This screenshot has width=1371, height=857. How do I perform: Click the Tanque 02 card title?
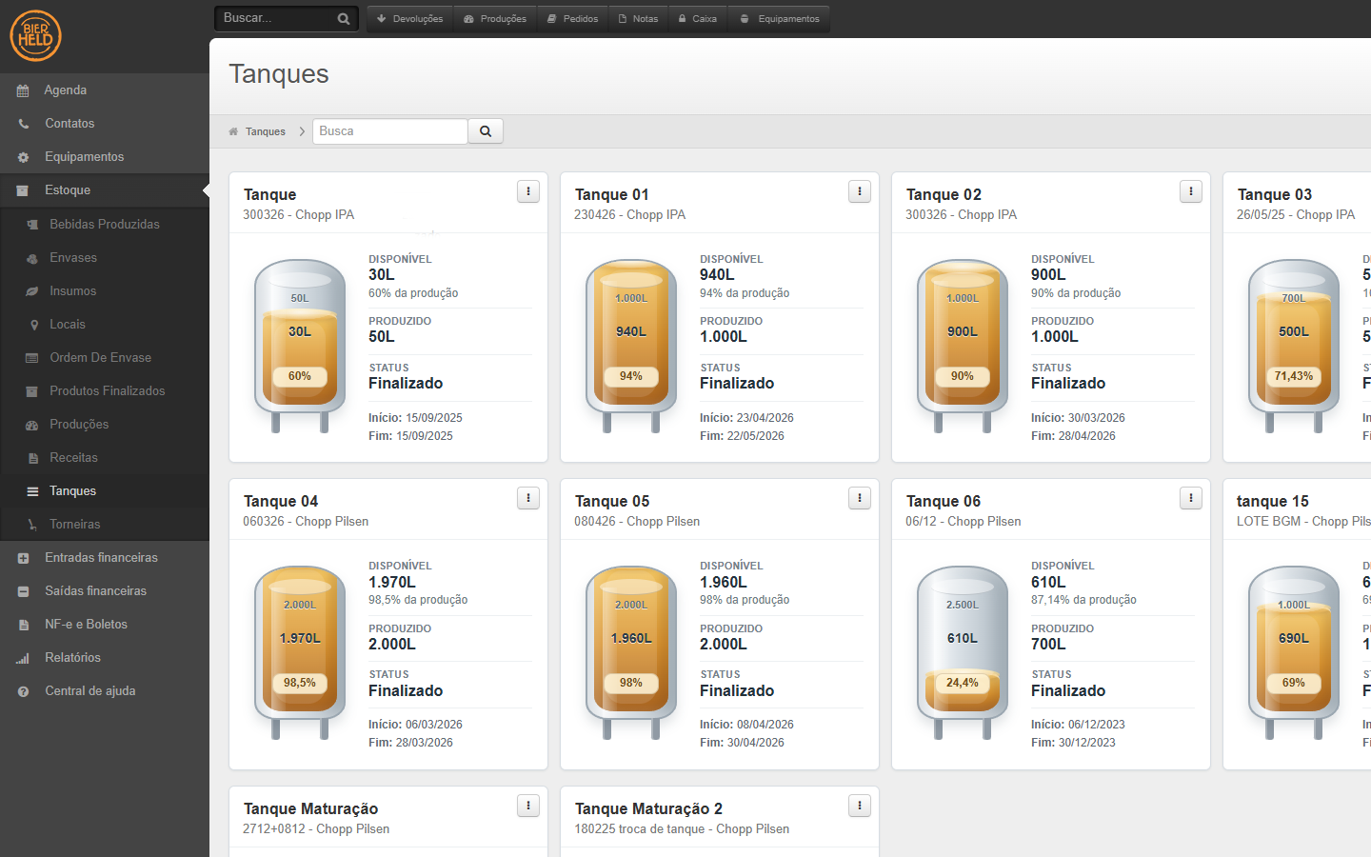[944, 194]
